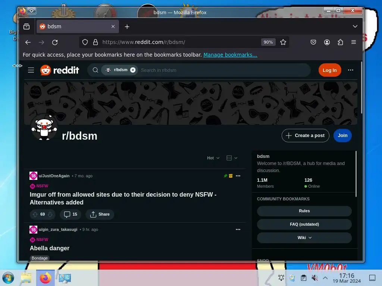Open the 15 comments on Imgur post
This screenshot has width=382, height=286.
pyautogui.click(x=71, y=214)
